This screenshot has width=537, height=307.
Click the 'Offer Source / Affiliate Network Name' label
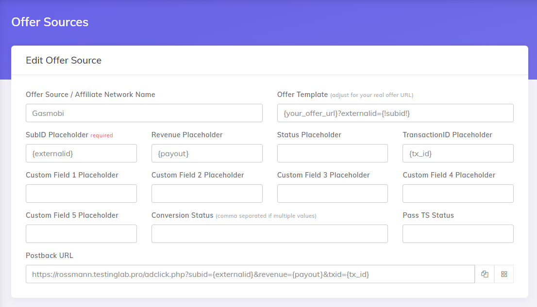[x=90, y=95]
